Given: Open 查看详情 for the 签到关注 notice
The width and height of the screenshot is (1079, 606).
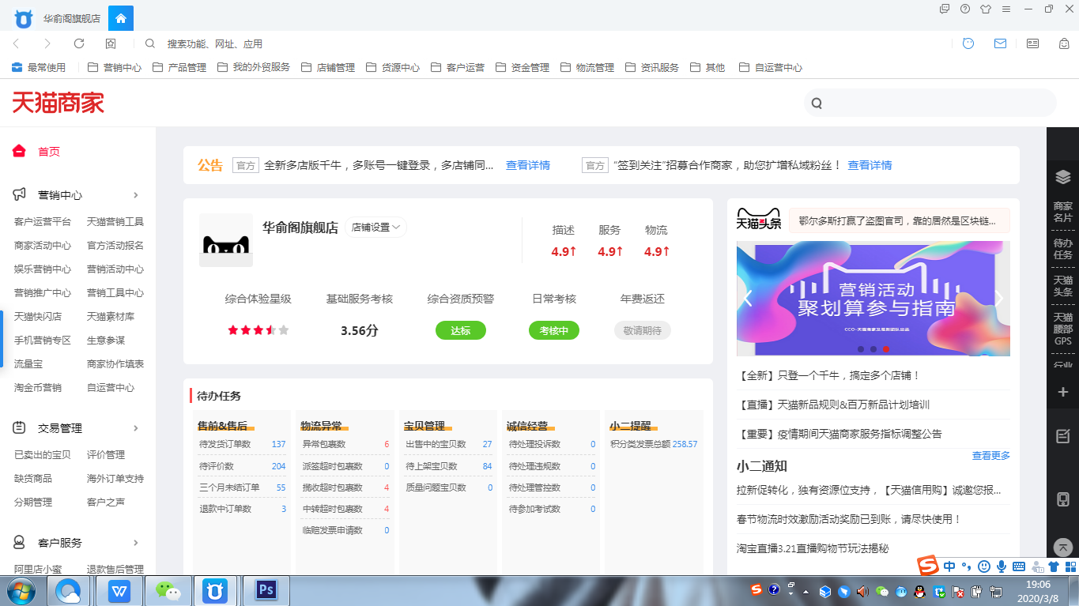Looking at the screenshot, I should coord(870,165).
